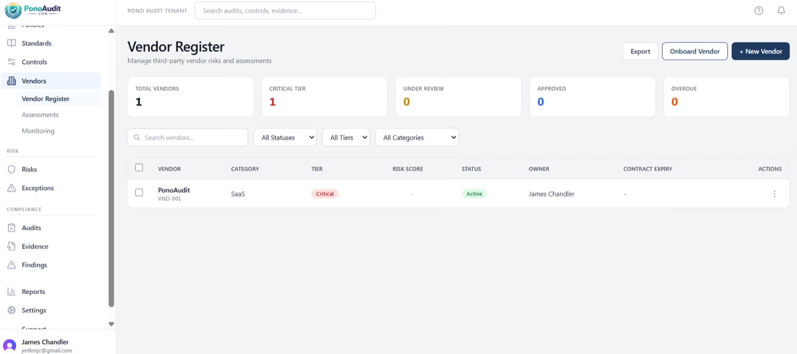Open the PonoAudit row actions menu
The width and height of the screenshot is (797, 354).
pyautogui.click(x=774, y=194)
